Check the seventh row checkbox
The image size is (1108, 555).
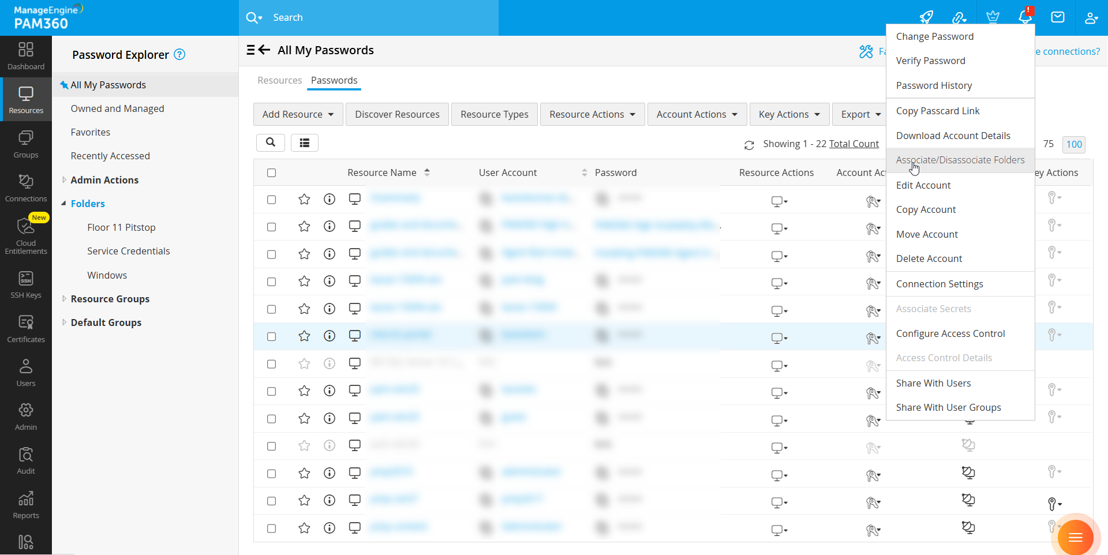pos(272,364)
